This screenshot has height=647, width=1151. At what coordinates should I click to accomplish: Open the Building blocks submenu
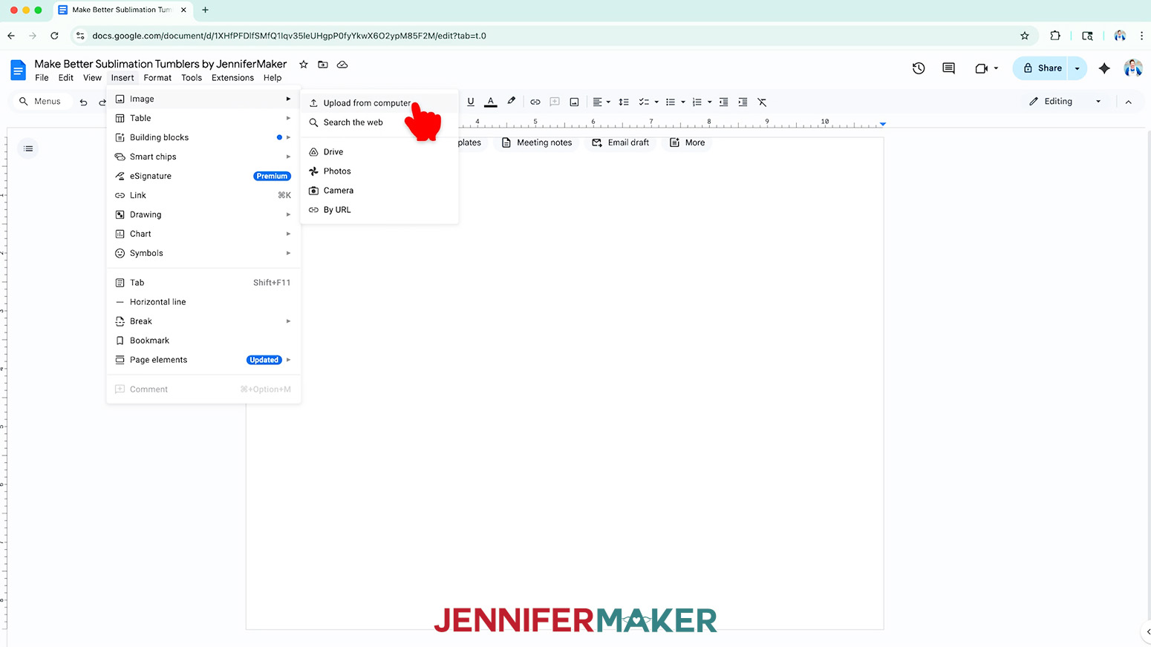[203, 137]
